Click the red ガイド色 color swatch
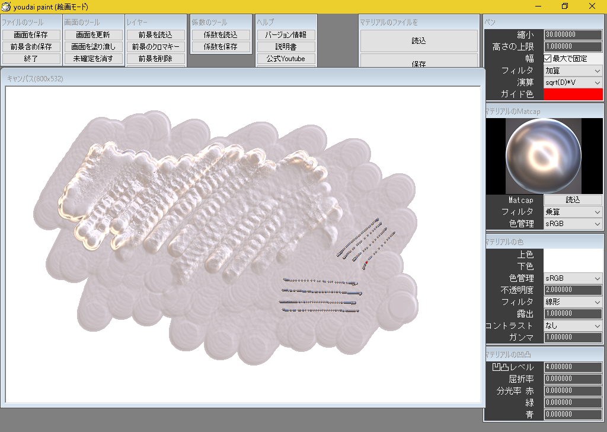The image size is (607, 432). coord(573,94)
